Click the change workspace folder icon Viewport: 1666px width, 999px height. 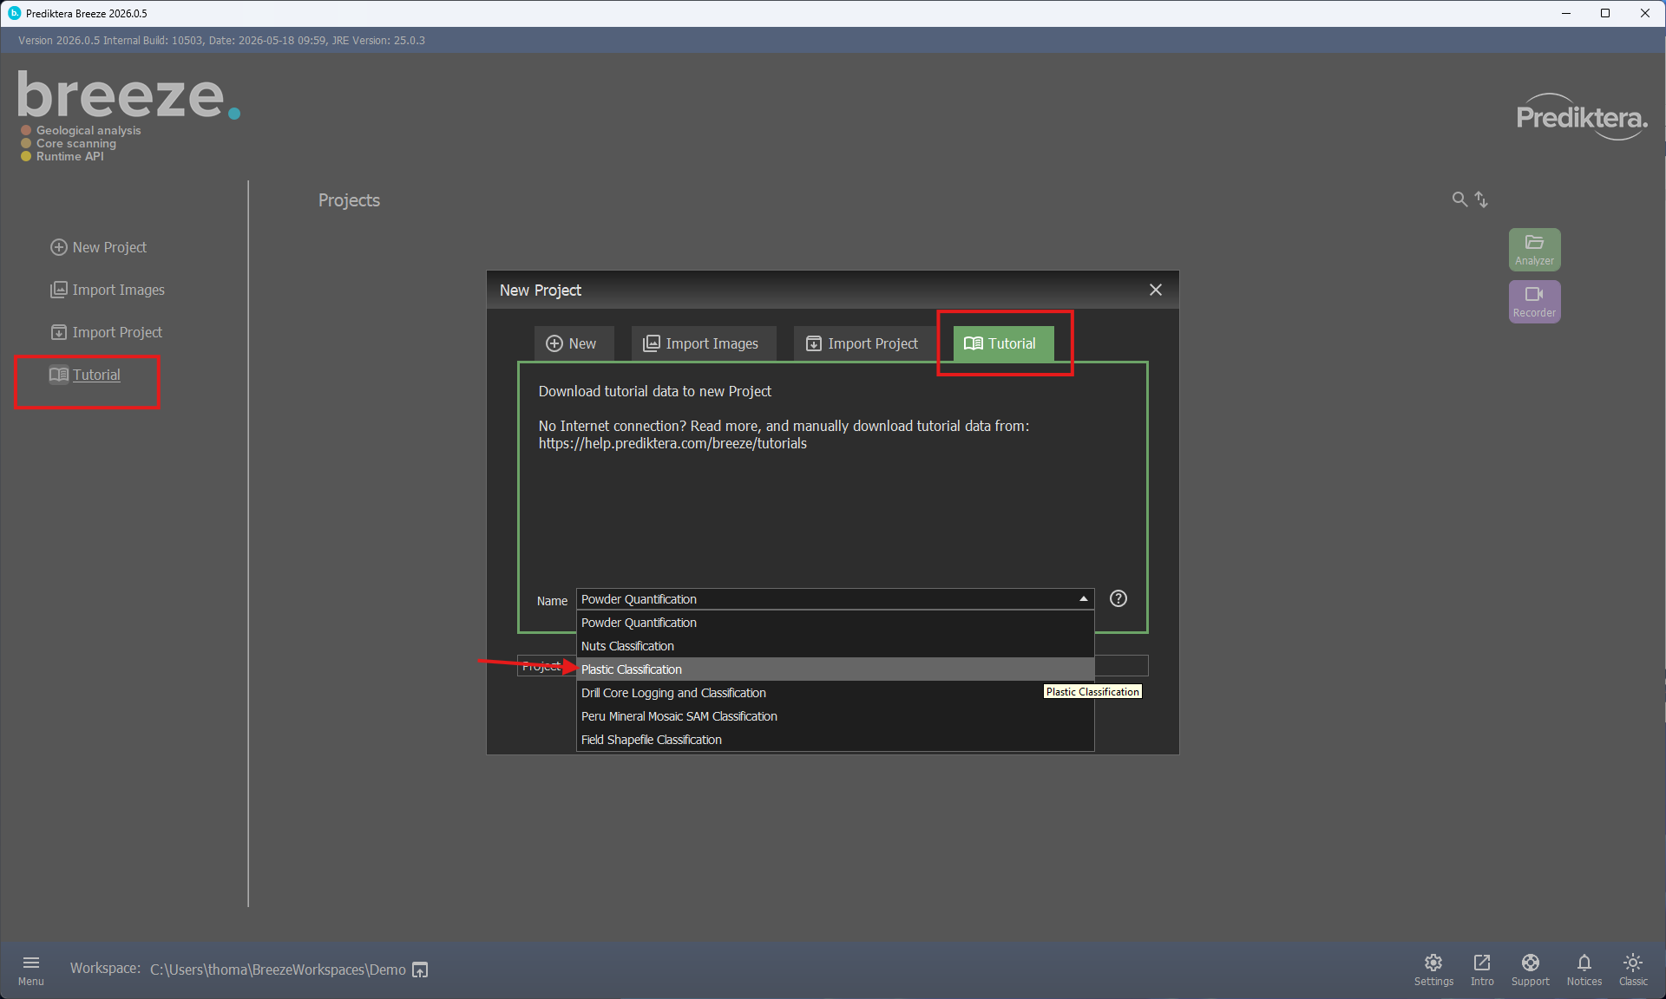[420, 970]
